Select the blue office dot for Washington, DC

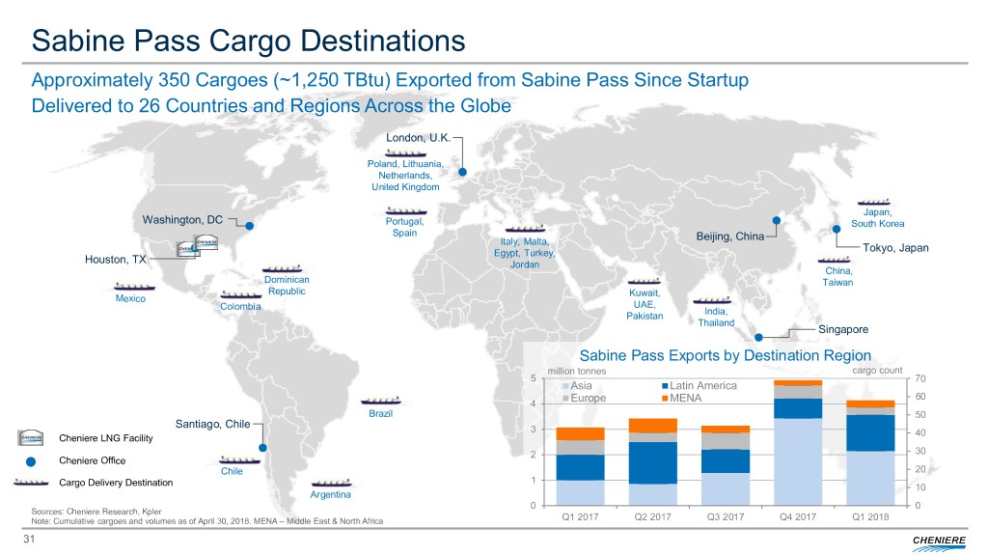pyautogui.click(x=249, y=227)
